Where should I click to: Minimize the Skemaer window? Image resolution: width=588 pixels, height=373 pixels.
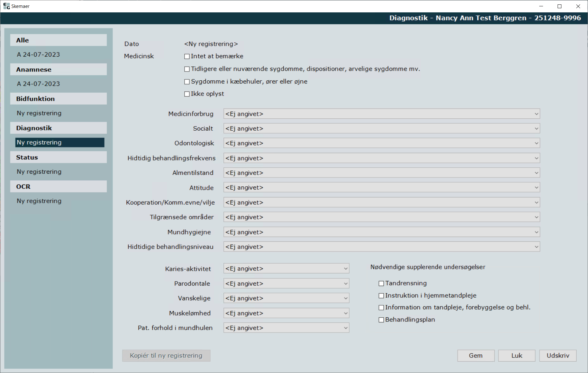[x=541, y=6]
